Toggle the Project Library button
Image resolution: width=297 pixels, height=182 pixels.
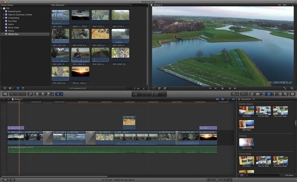[5, 180]
